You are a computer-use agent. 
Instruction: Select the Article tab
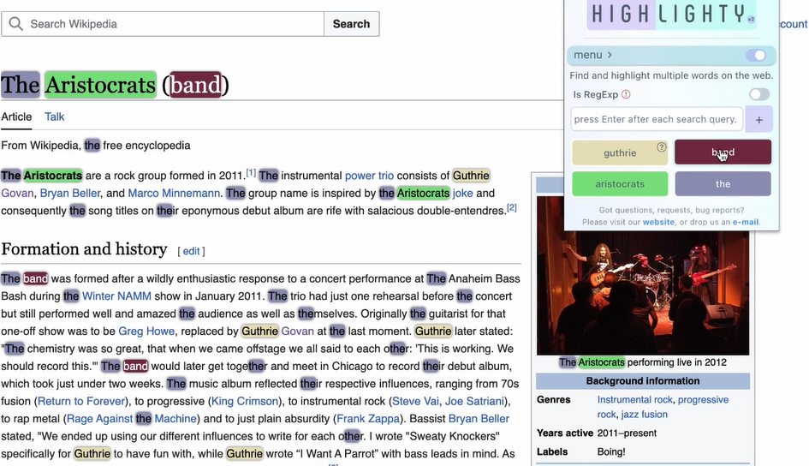pyautogui.click(x=16, y=116)
